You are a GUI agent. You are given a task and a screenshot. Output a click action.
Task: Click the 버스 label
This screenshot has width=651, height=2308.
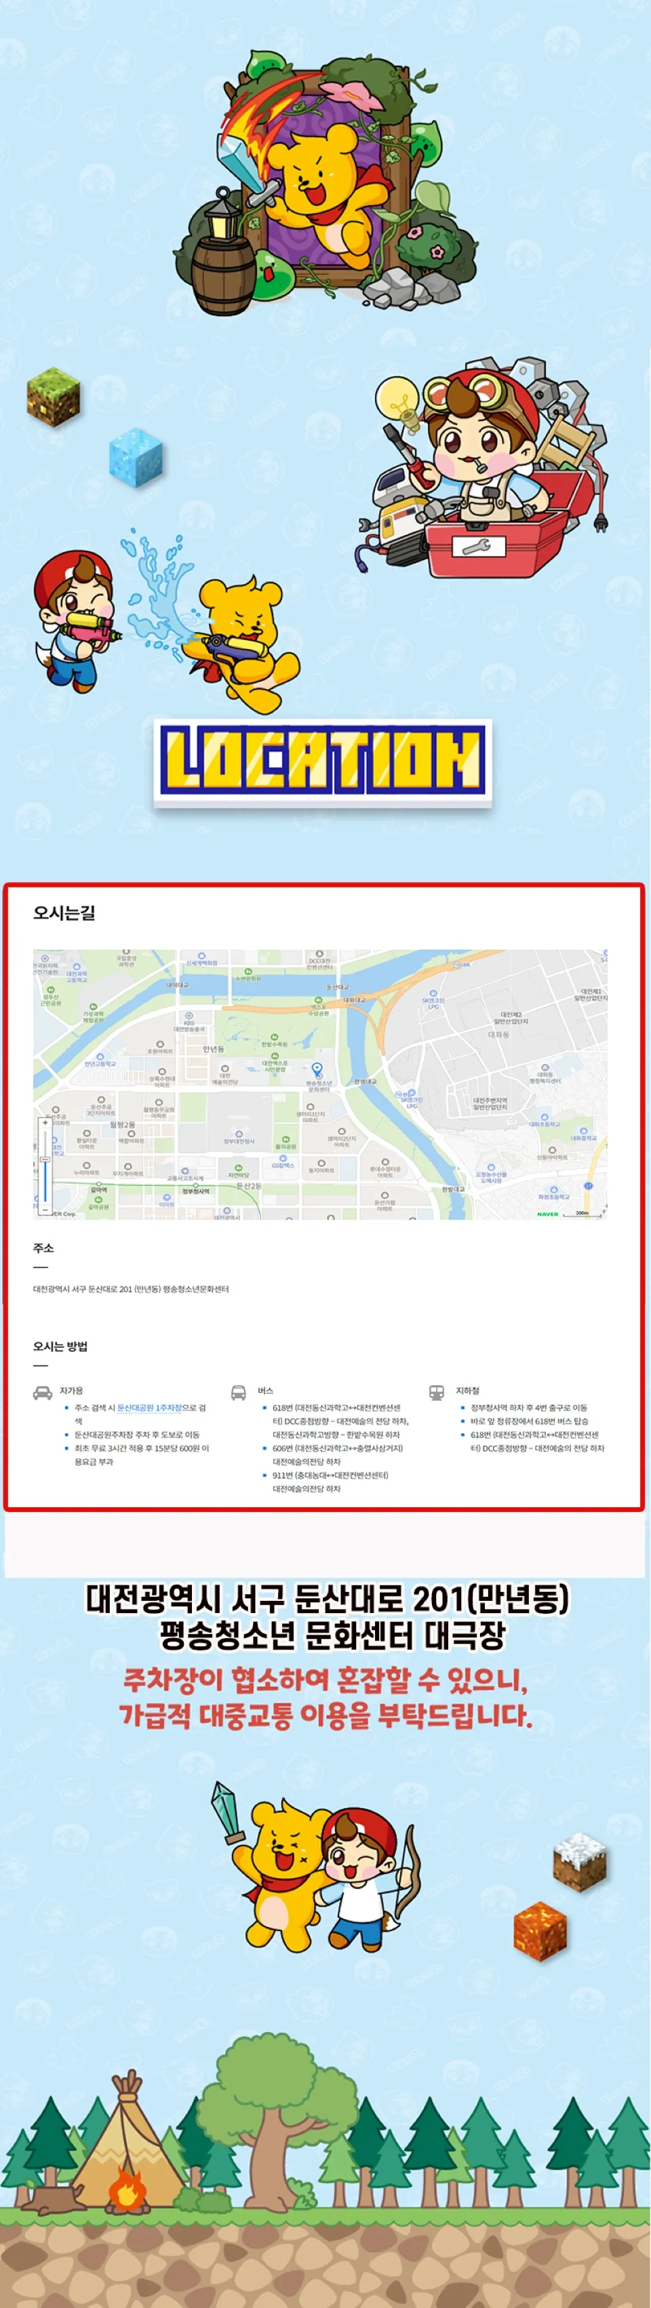tap(264, 1391)
